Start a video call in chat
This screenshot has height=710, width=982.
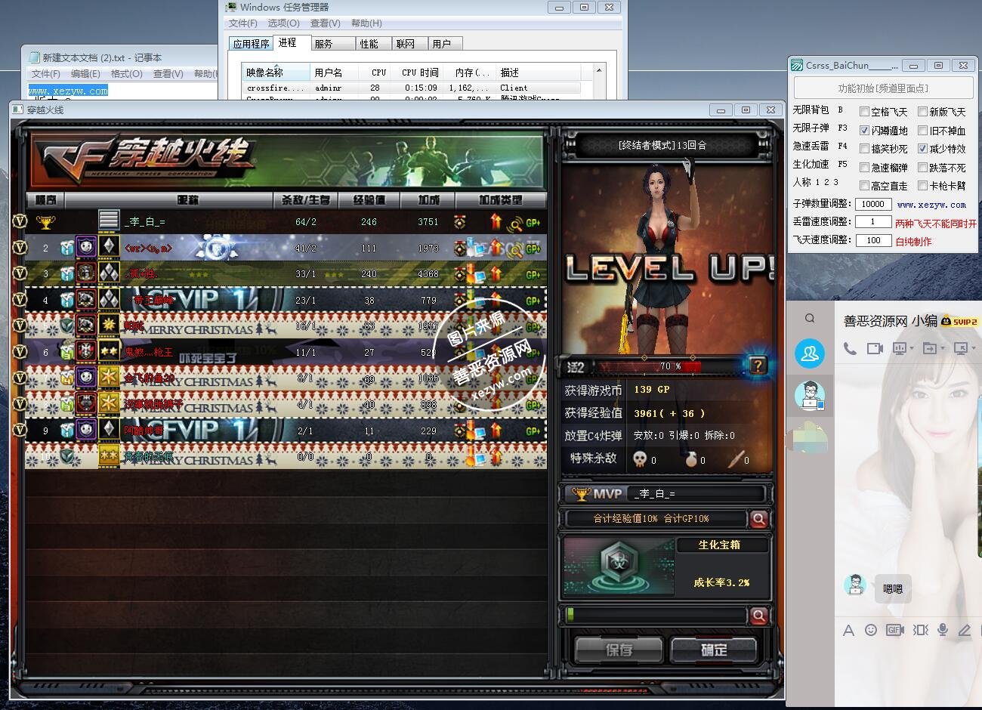[x=875, y=348]
